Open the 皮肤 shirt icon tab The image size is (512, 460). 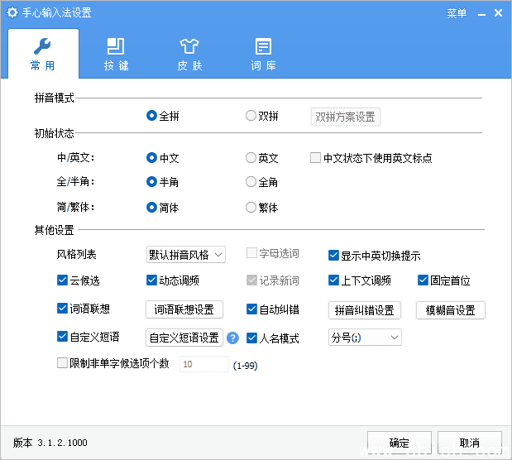189,46
